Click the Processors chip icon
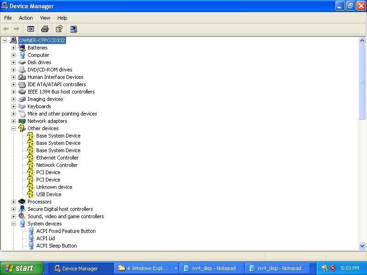 [x=22, y=202]
